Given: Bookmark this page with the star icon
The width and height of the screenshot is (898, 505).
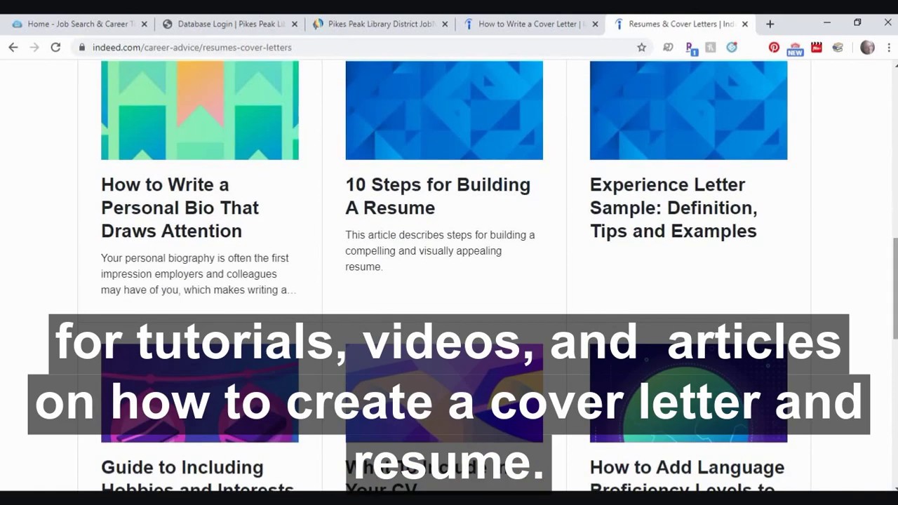Looking at the screenshot, I should click(641, 47).
